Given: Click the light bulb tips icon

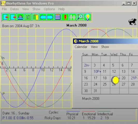Looking at the screenshot, I should pos(88,17).
